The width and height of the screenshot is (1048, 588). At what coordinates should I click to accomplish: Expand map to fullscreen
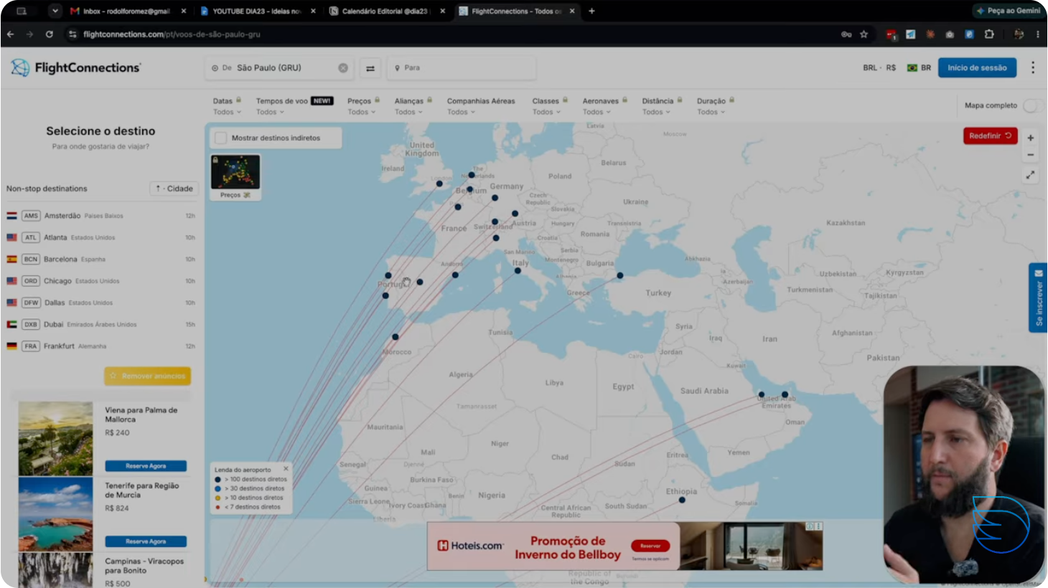[1031, 175]
